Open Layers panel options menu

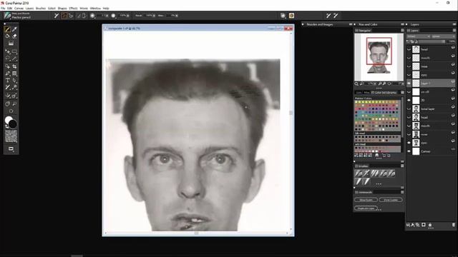pyautogui.click(x=454, y=30)
